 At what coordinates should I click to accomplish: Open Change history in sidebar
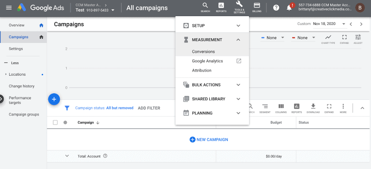[21, 86]
